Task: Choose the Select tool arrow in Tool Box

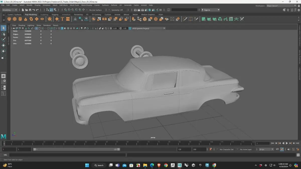Action: pos(4,28)
